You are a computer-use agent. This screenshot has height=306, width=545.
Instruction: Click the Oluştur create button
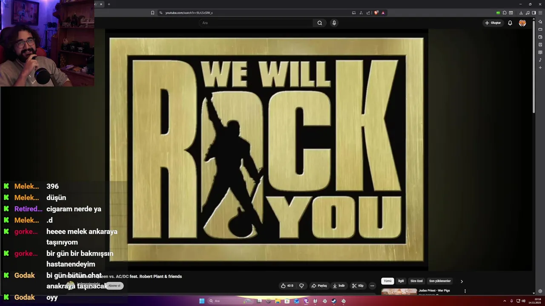click(493, 23)
